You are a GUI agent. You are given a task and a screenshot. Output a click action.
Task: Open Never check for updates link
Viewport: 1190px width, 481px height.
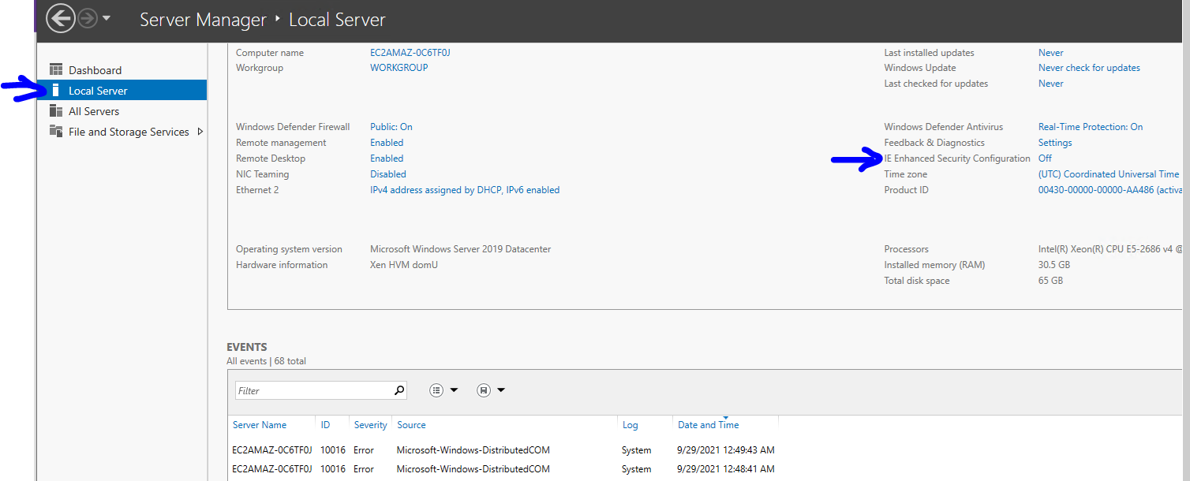pyautogui.click(x=1089, y=68)
